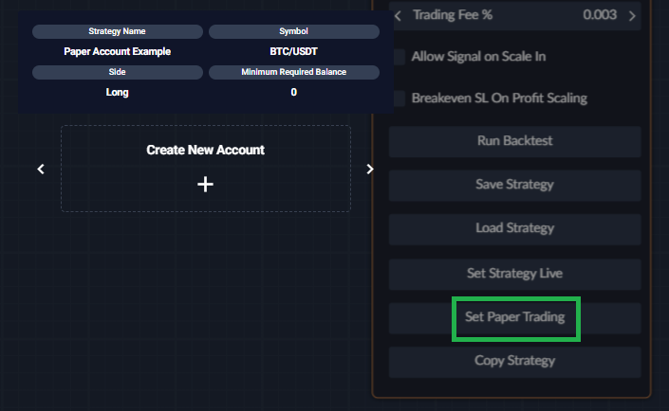Click Allow Signal on Scale In label

pyautogui.click(x=478, y=57)
